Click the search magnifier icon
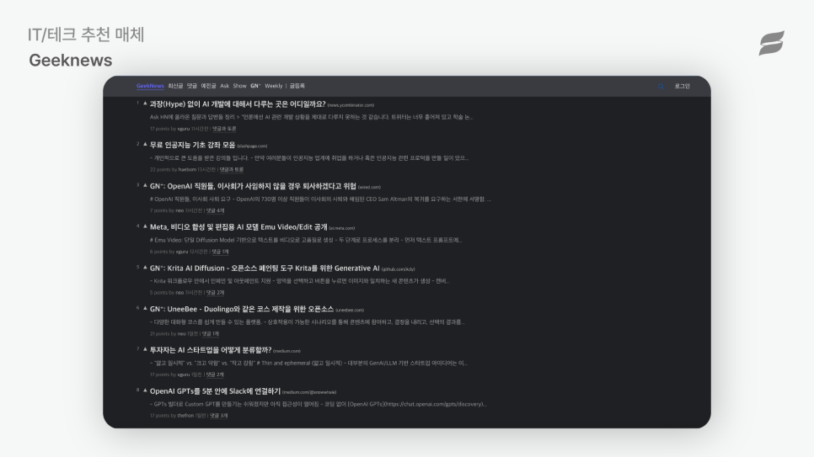The image size is (814, 457). (x=661, y=87)
